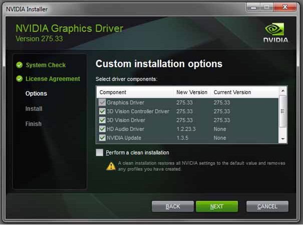Image resolution: width=303 pixels, height=225 pixels.
Task: Click the green checkmark beside License Agreement
Action: (20, 79)
